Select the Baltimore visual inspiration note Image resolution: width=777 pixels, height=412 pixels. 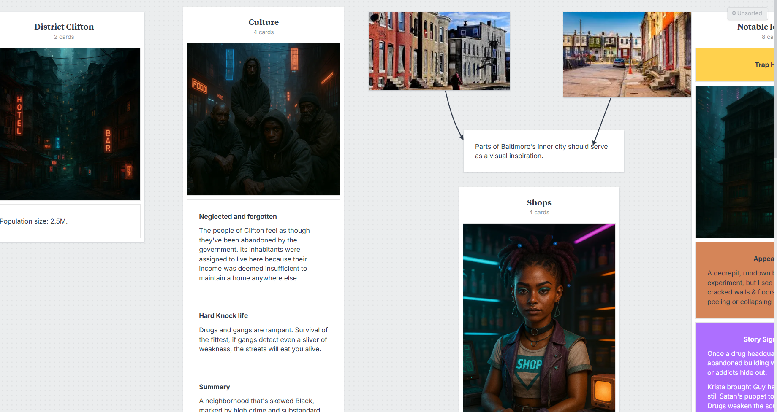(x=544, y=151)
